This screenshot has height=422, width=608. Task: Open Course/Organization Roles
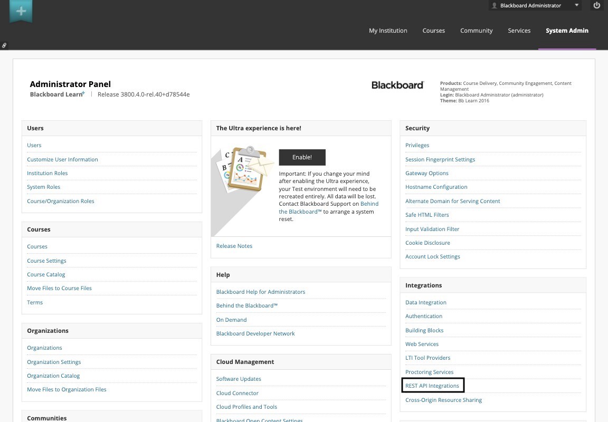[x=61, y=201]
